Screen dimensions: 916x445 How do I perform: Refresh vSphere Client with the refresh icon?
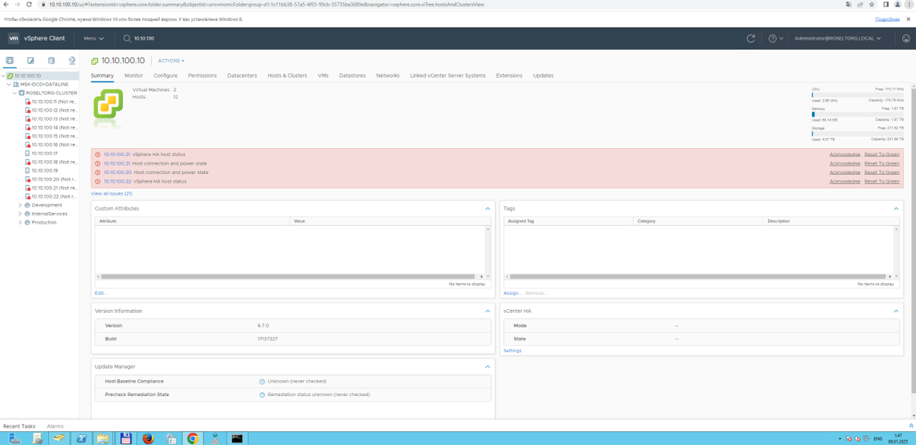point(750,38)
